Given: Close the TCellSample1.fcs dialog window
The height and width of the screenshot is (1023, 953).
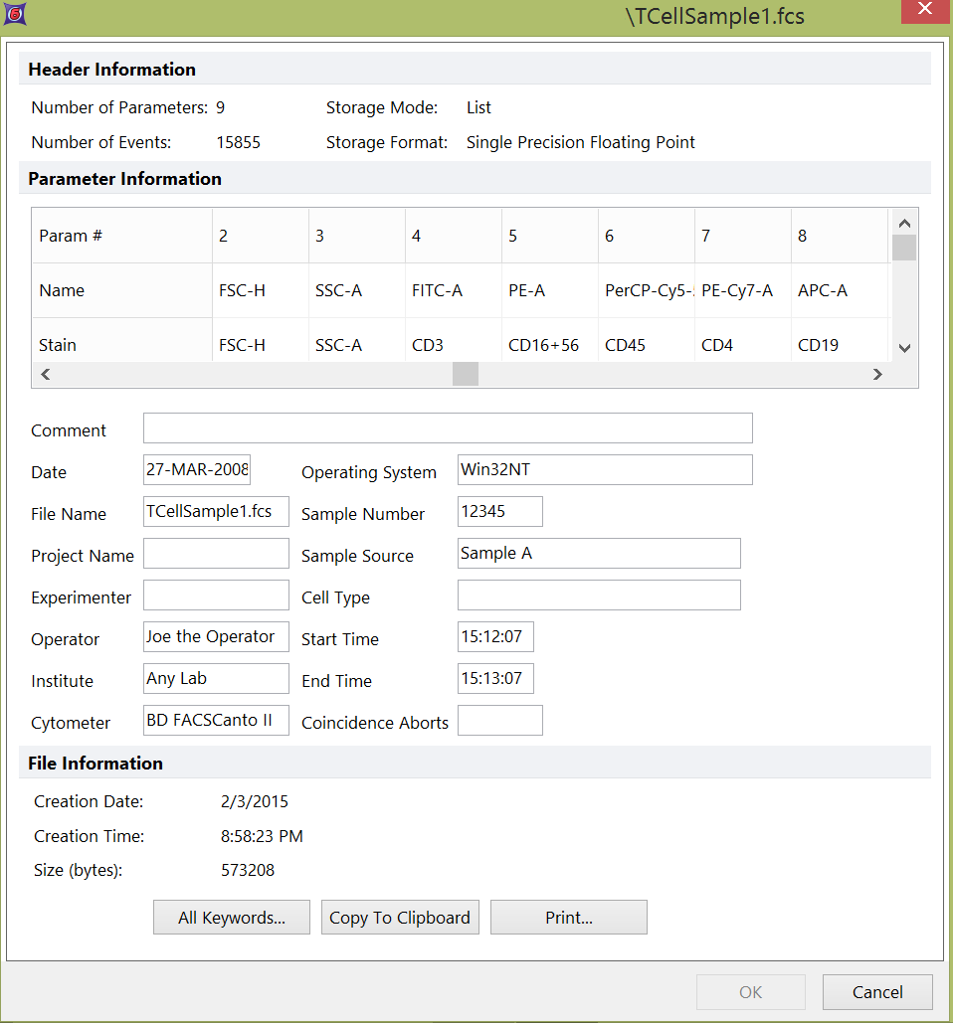Looking at the screenshot, I should tap(923, 11).
